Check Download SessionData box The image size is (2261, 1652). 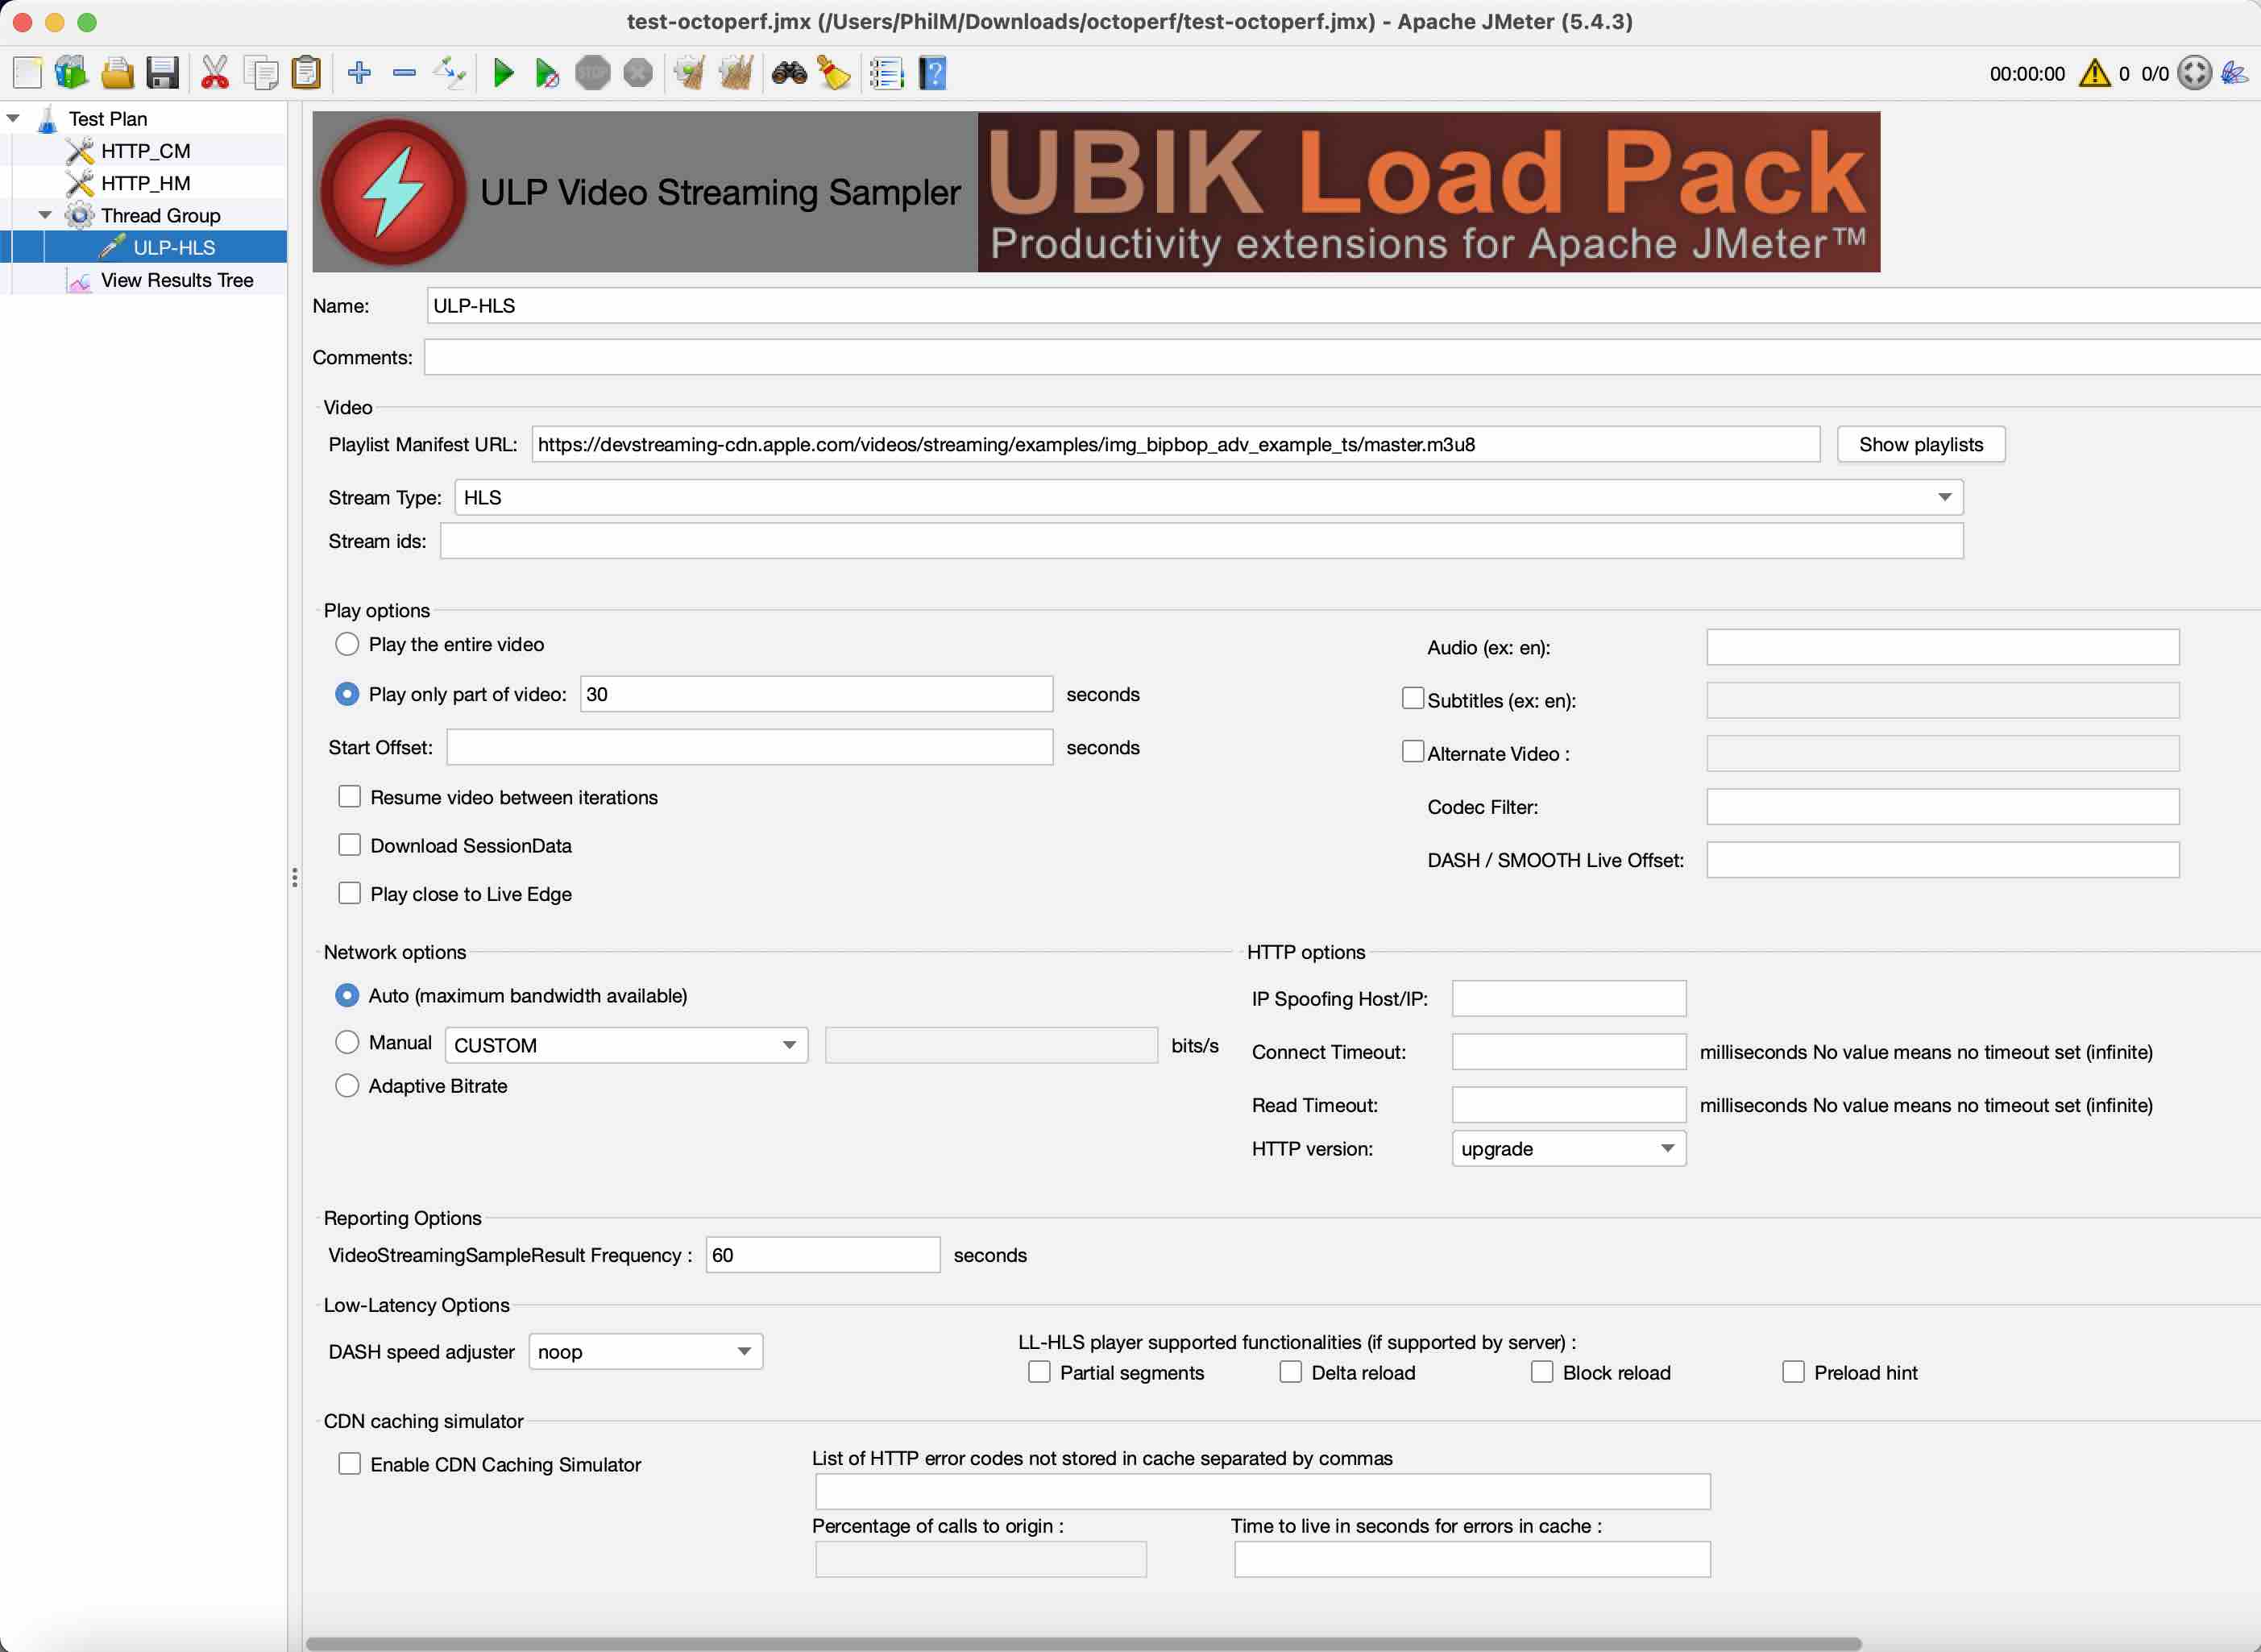click(x=349, y=845)
